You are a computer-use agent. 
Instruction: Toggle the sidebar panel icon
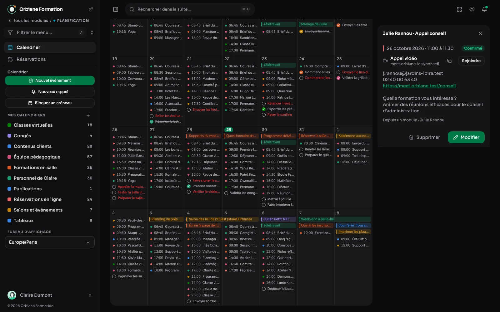tap(116, 9)
